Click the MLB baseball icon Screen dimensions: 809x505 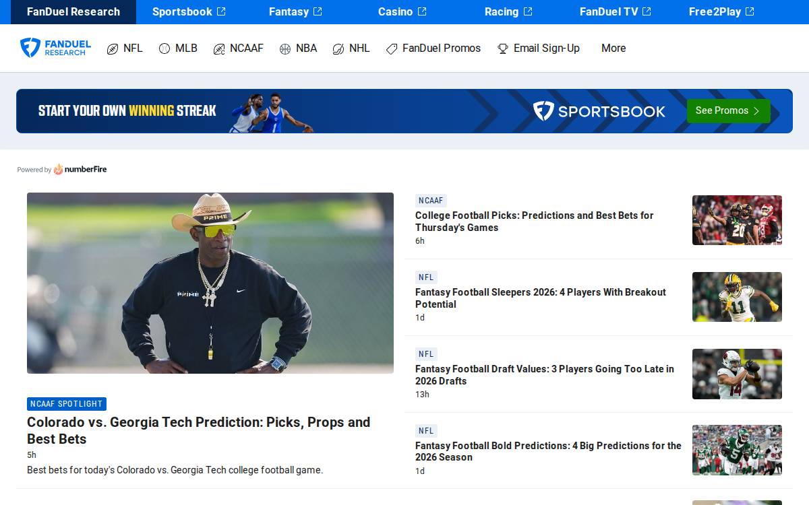164,48
